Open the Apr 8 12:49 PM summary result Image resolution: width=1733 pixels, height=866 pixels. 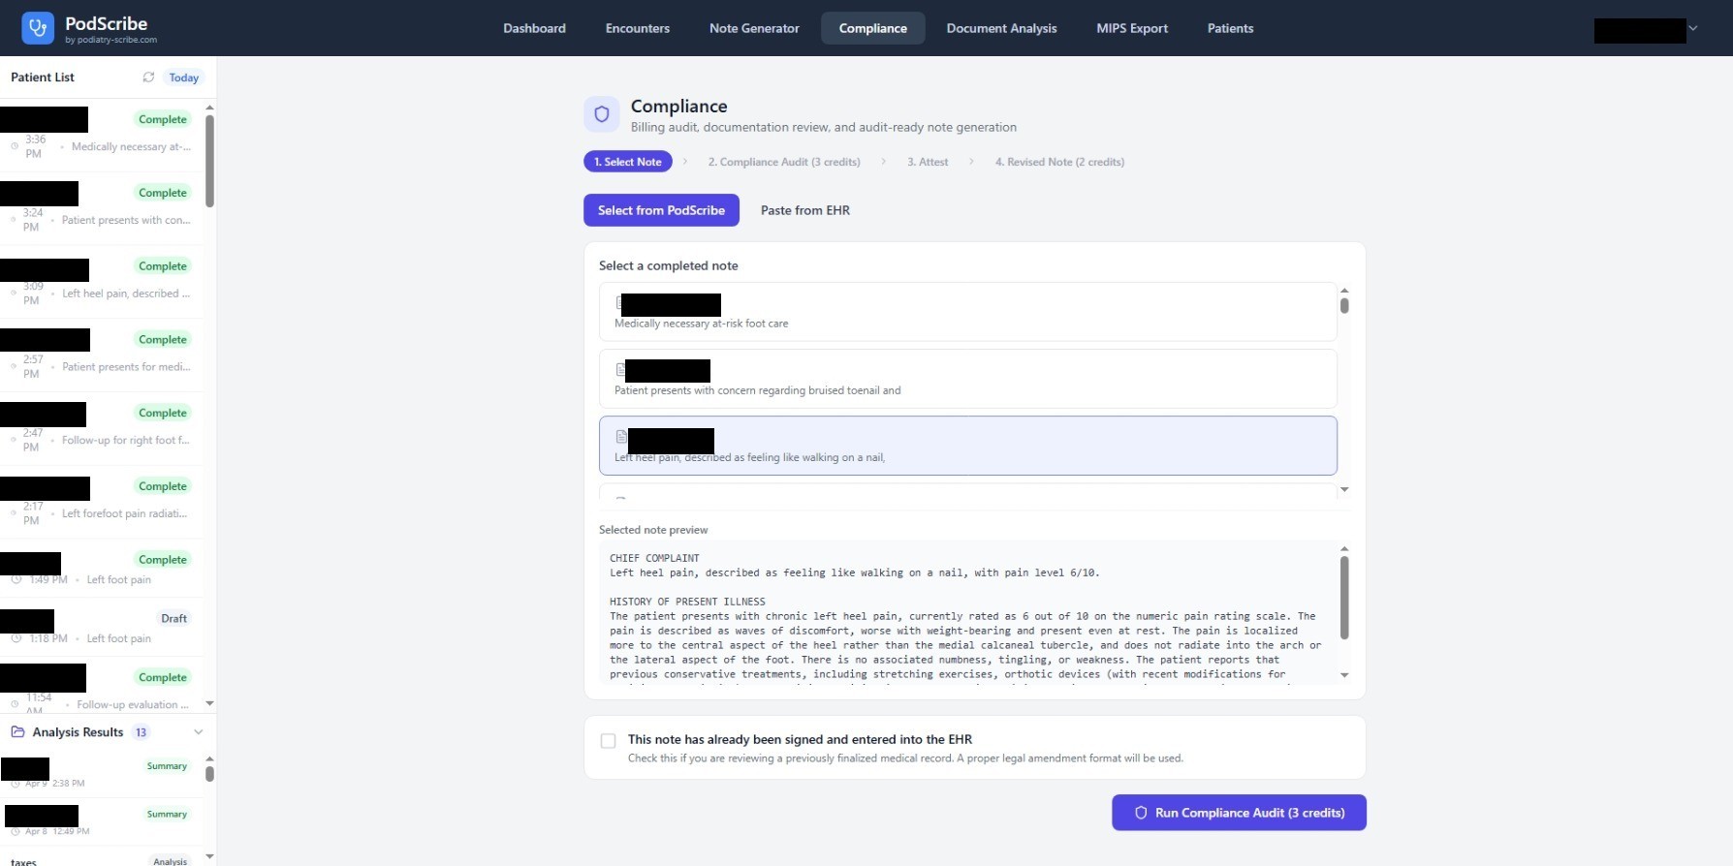(102, 822)
